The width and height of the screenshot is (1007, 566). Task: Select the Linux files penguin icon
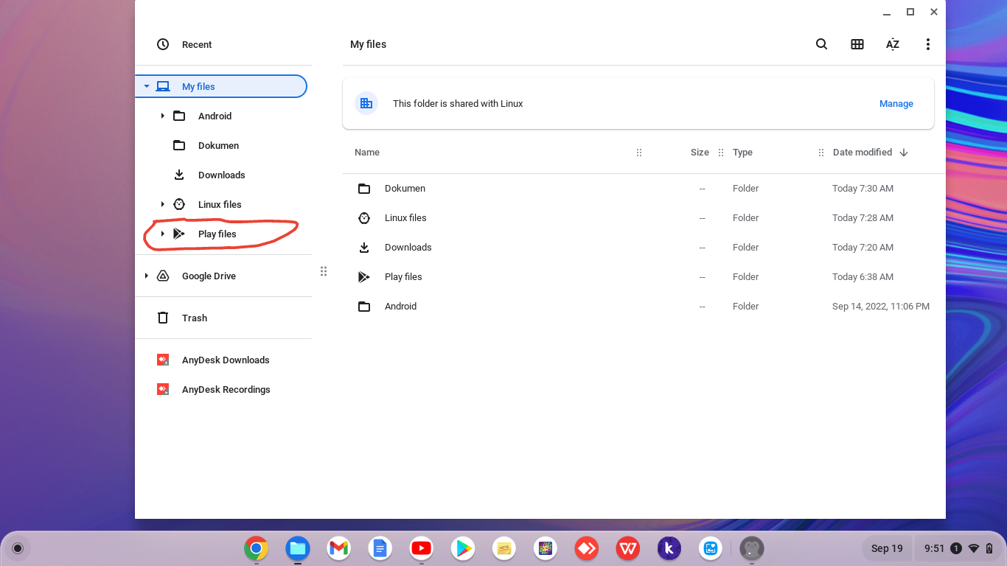coord(178,204)
